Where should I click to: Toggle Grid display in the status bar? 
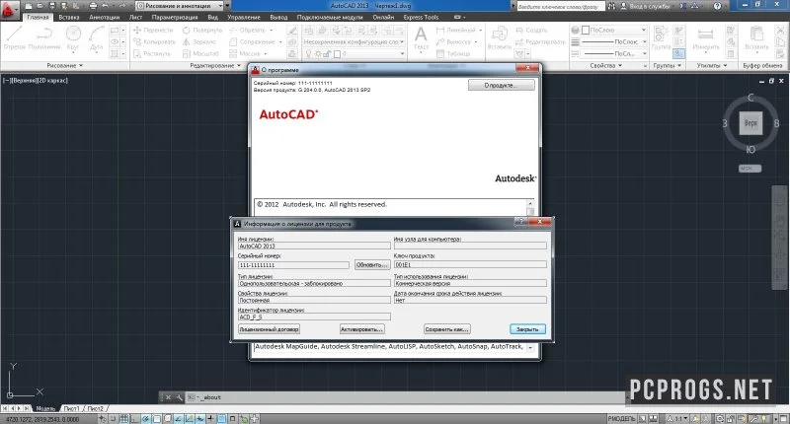click(123, 418)
